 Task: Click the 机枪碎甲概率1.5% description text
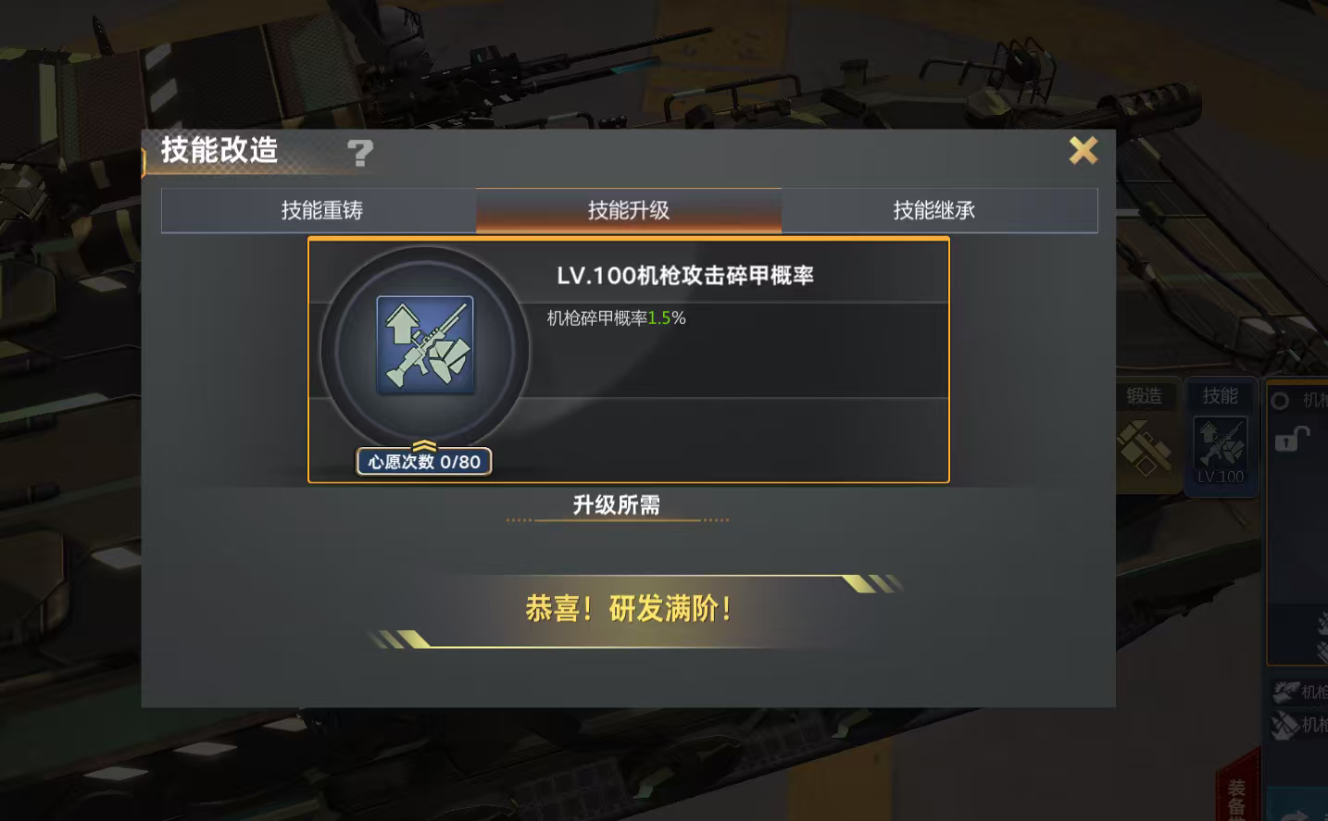click(x=617, y=318)
